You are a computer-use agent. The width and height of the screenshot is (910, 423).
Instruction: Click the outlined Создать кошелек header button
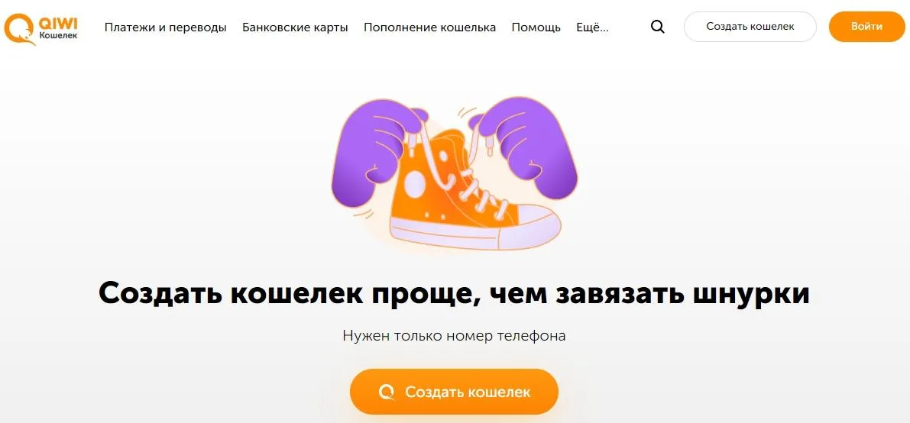[750, 27]
